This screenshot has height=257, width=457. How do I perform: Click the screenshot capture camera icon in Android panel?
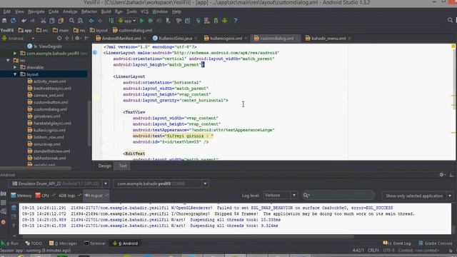click(x=3, y=193)
